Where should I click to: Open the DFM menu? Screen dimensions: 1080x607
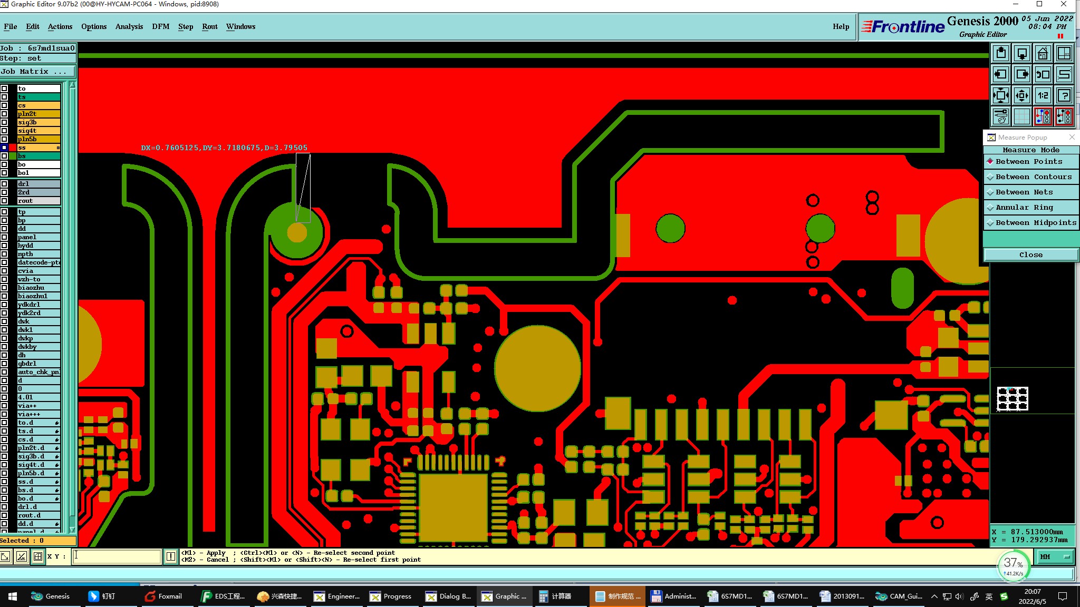tap(160, 26)
